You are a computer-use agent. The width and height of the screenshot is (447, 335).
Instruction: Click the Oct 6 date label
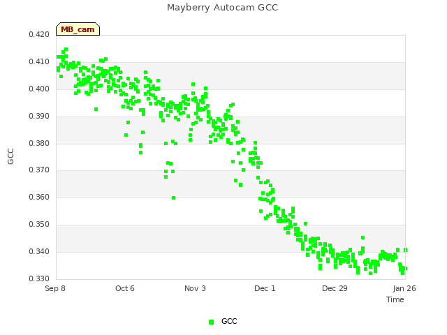click(125, 288)
